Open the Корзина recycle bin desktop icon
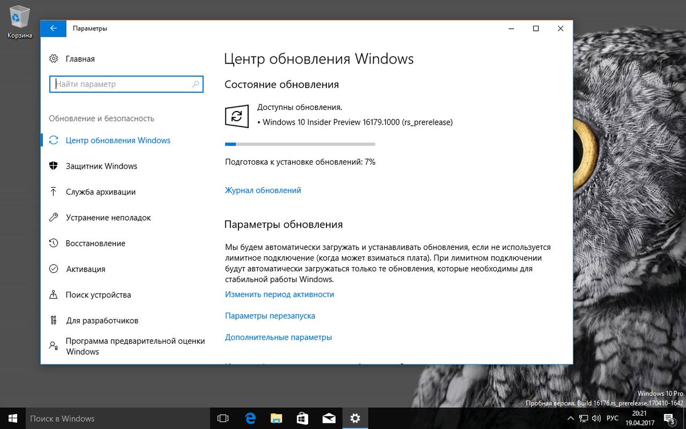The image size is (686, 429). pyautogui.click(x=19, y=22)
